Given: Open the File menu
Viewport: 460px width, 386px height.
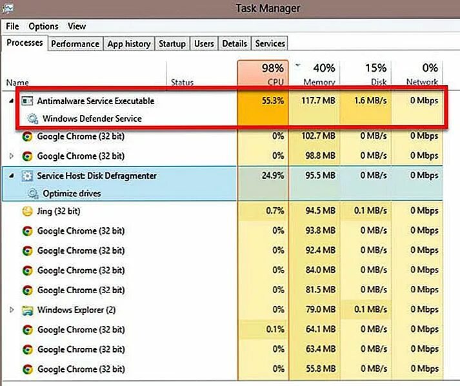Looking at the screenshot, I should 12,26.
